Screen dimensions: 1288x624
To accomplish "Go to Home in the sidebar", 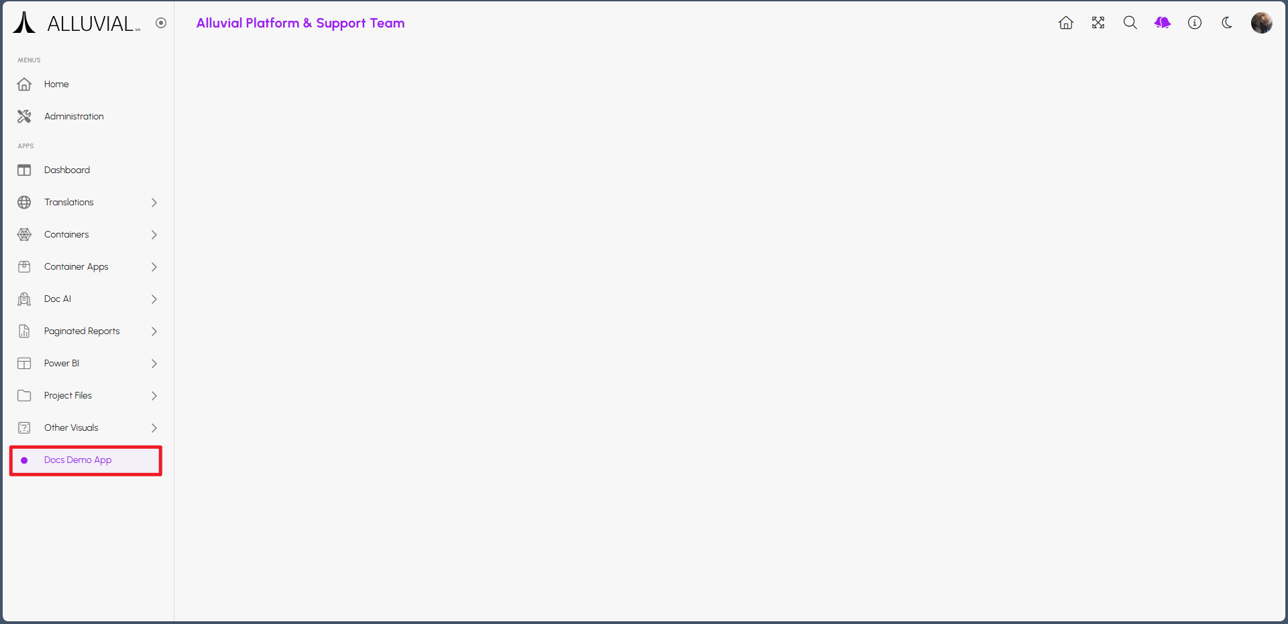I will pyautogui.click(x=56, y=85).
